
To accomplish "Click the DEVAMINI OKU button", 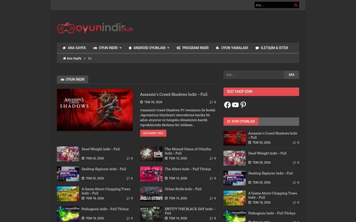I will [x=153, y=133].
